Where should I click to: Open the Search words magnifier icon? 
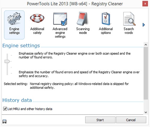tap(129, 19)
